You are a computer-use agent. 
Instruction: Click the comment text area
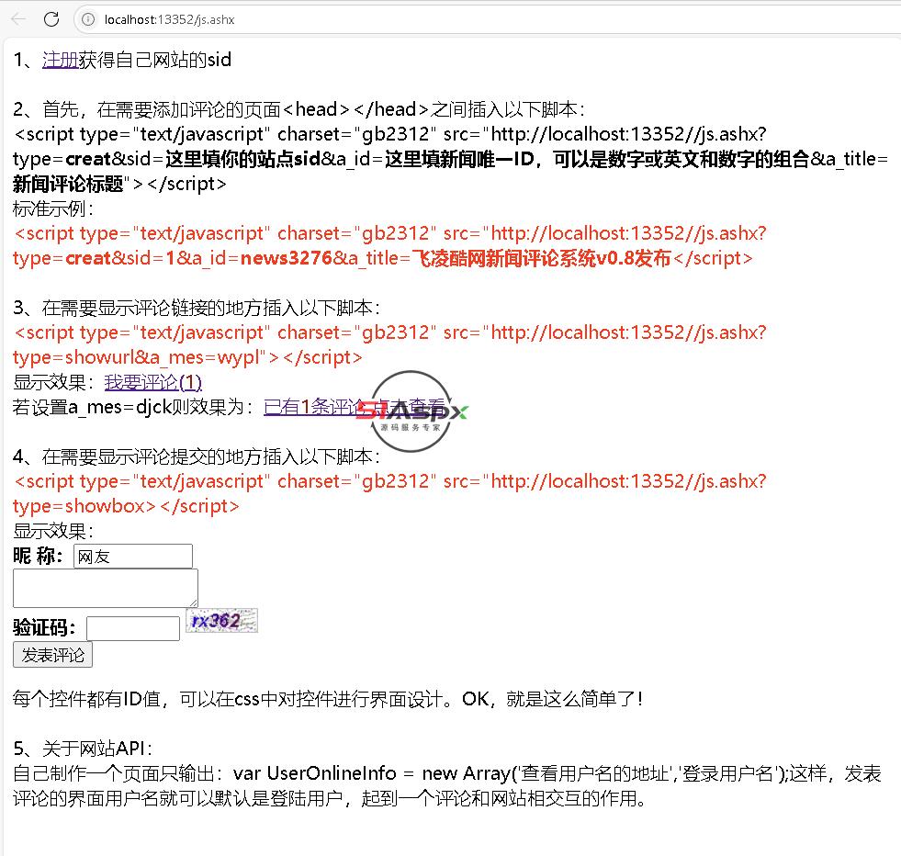coord(106,589)
